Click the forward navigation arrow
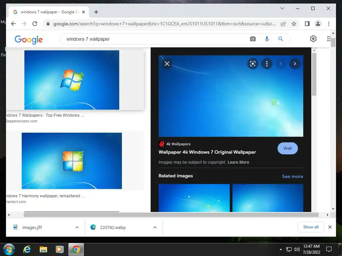This screenshot has height=256, width=342. click(24, 24)
